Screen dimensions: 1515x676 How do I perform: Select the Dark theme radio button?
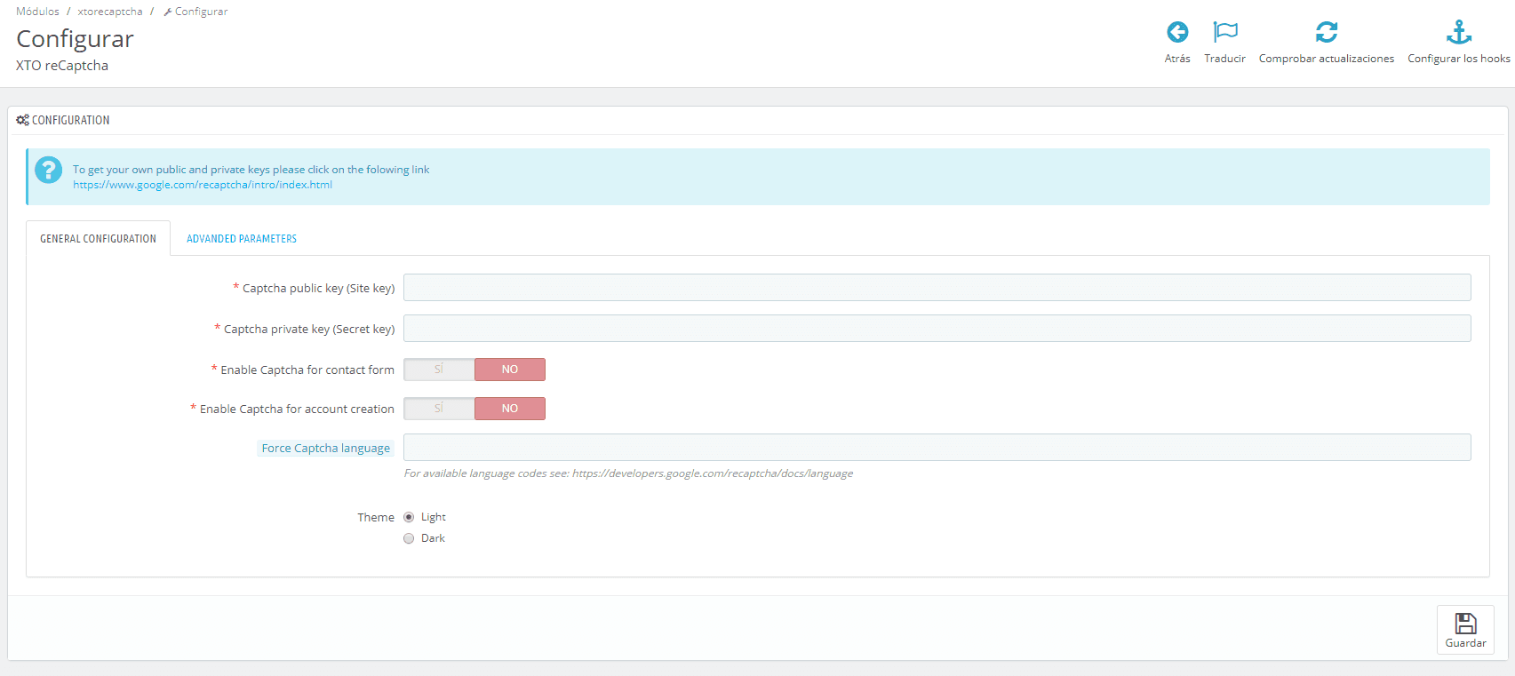click(x=409, y=538)
